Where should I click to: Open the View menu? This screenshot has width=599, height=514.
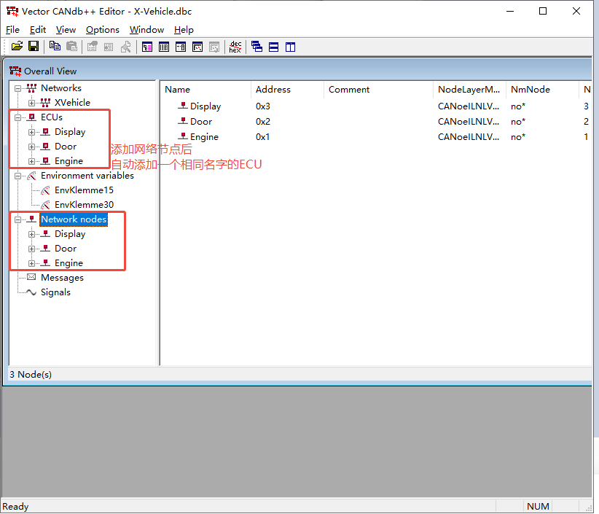coord(66,29)
